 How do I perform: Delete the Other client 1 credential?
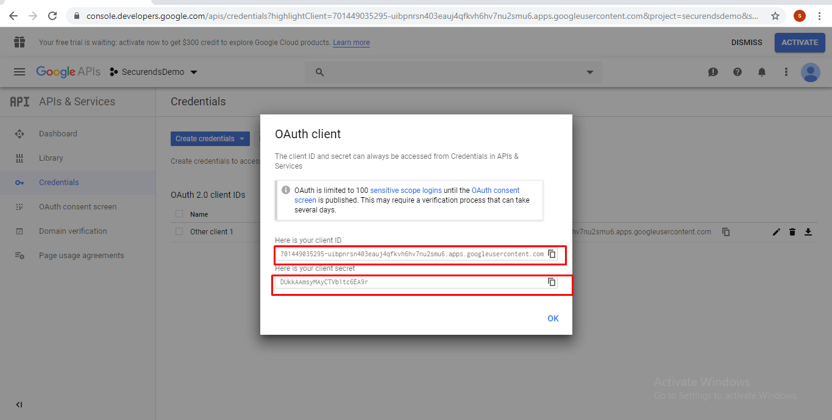(792, 232)
